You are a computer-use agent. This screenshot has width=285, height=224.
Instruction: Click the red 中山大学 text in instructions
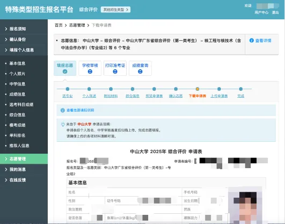(84, 124)
